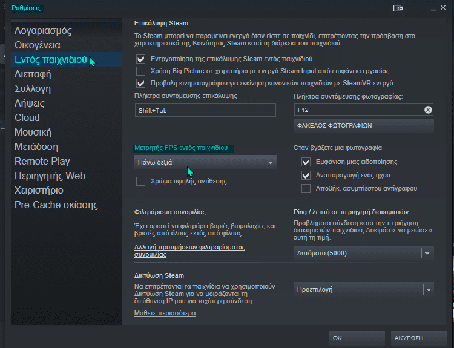
Task: Cancel changes with ΑΚΥΡΩΣΗ button
Action: coord(419,338)
